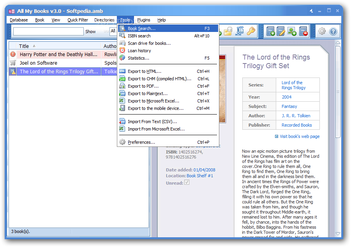Choose Book Search... from the Tools menu
This screenshot has width=351, height=247.
[168, 28]
